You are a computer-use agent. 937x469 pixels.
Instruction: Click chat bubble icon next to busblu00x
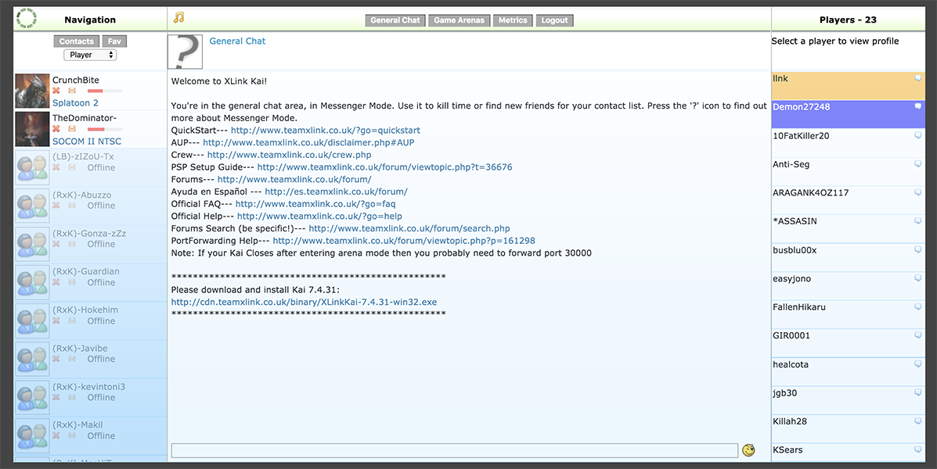[918, 250]
